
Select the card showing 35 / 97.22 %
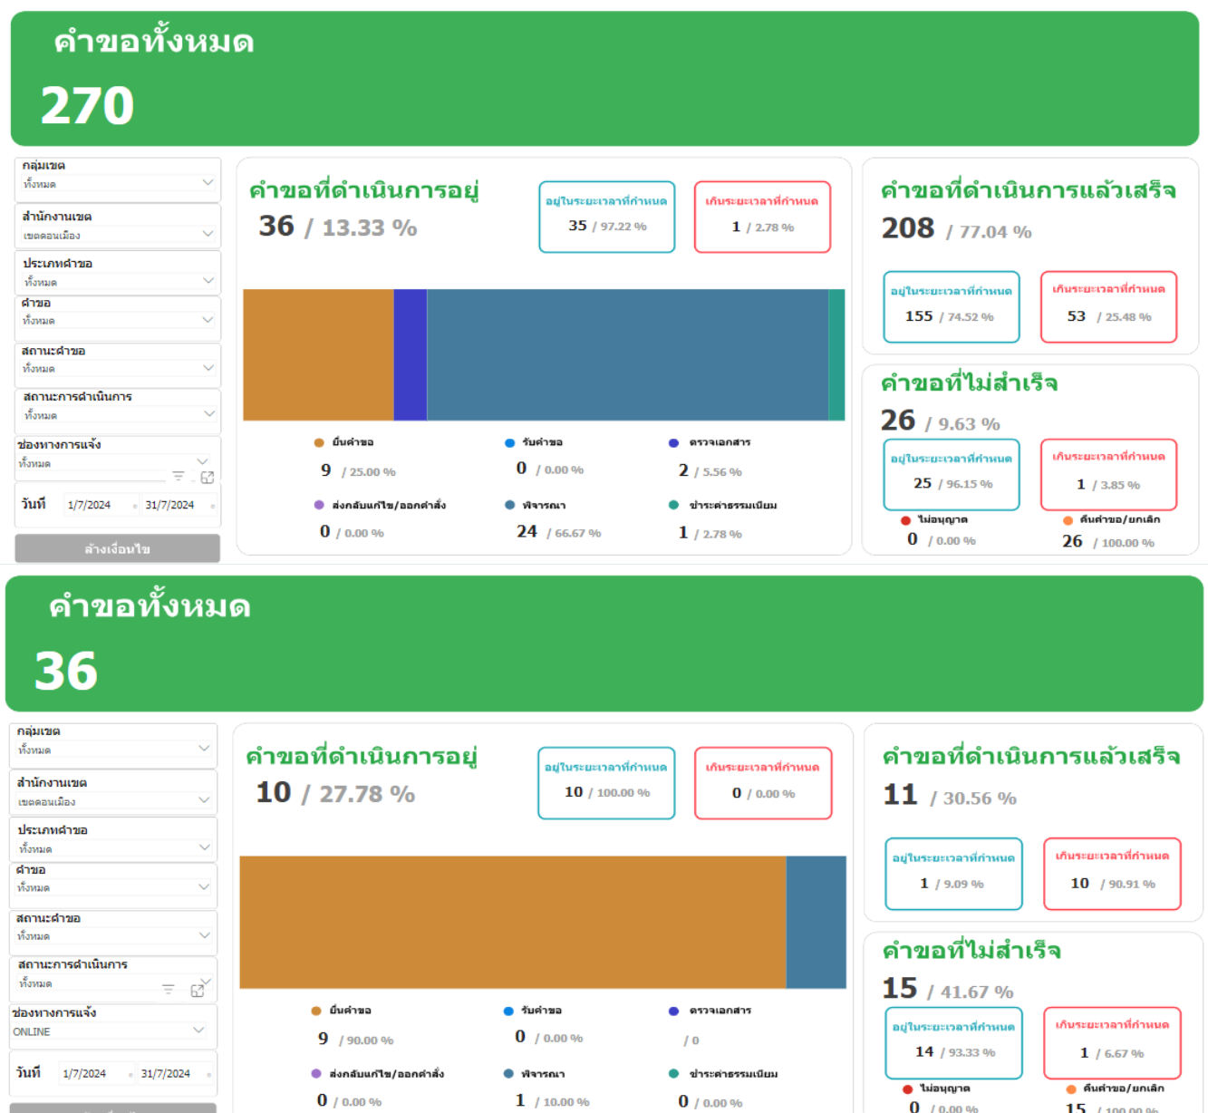coord(606,218)
